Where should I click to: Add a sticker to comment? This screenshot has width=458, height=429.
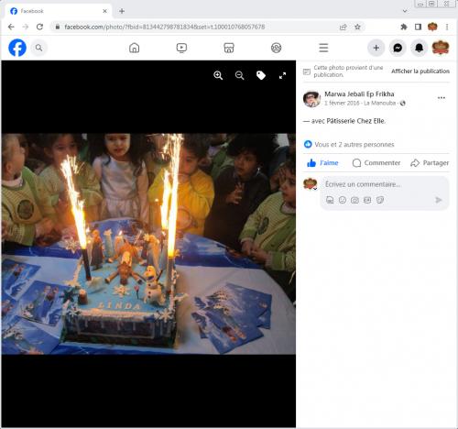click(x=379, y=200)
